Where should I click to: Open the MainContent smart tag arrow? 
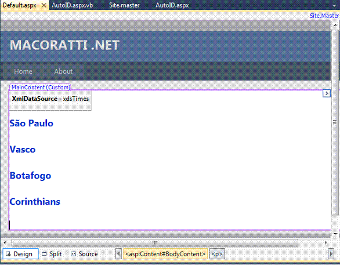pyautogui.click(x=326, y=93)
